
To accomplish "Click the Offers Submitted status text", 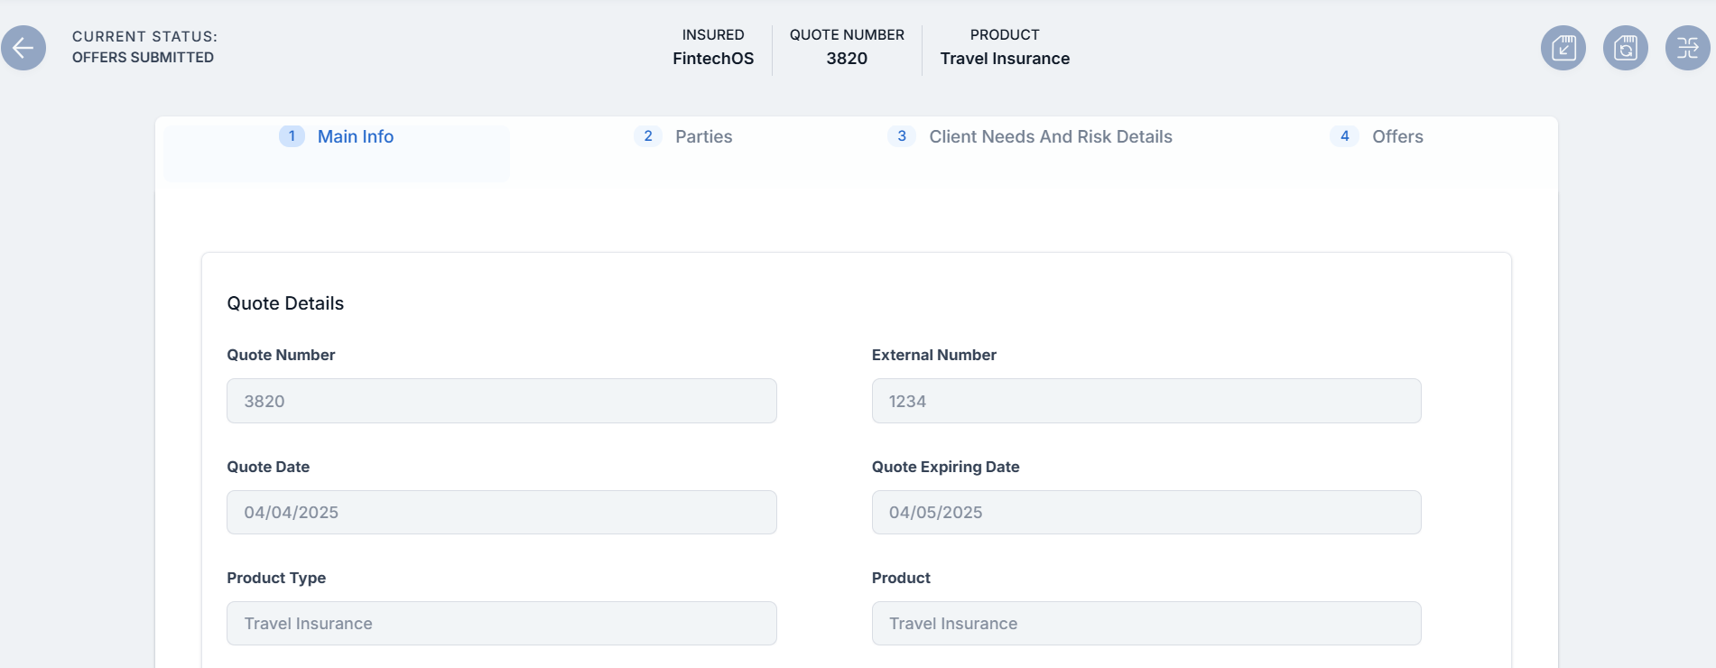I will point(143,58).
